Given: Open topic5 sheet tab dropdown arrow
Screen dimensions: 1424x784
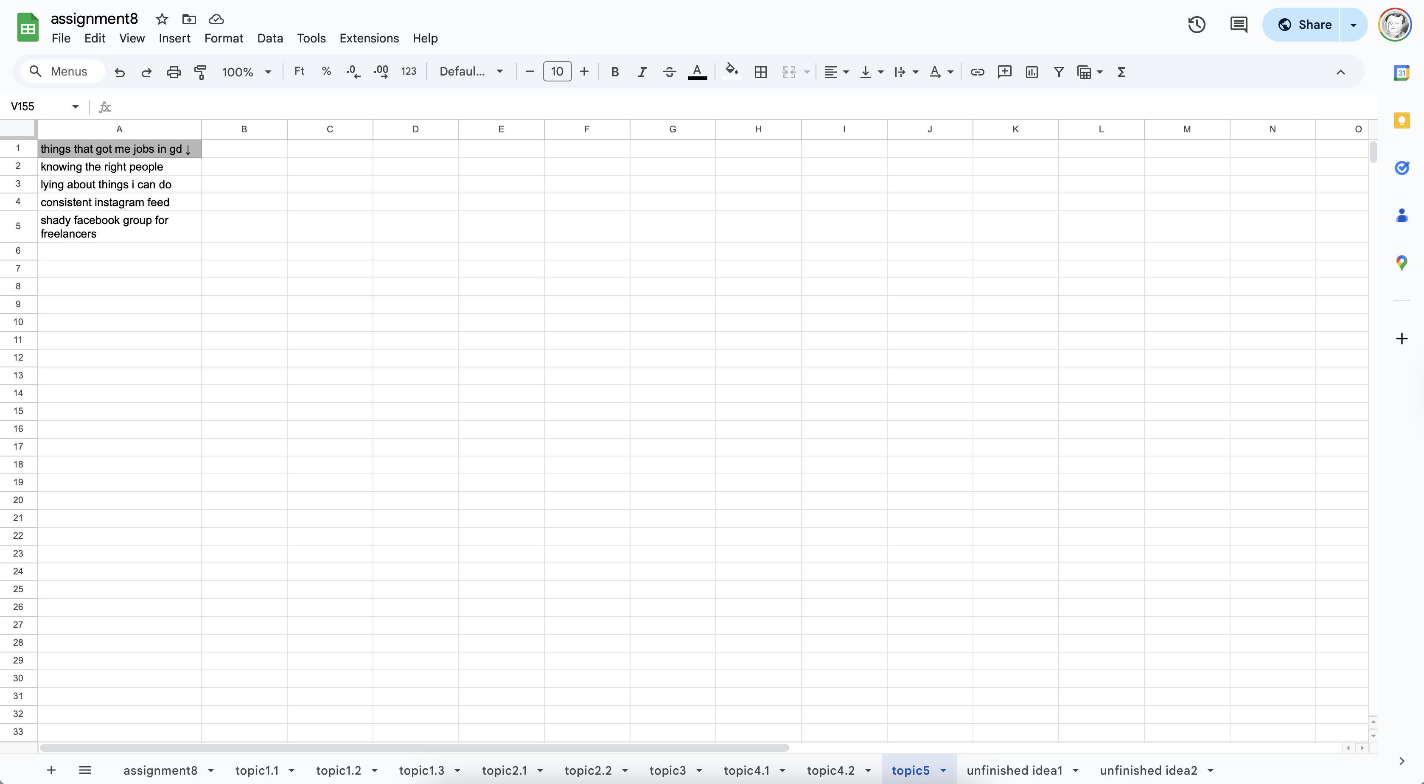Looking at the screenshot, I should click(x=943, y=770).
